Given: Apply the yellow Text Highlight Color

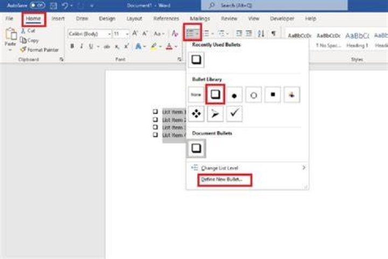Looking at the screenshot, I should [x=154, y=46].
